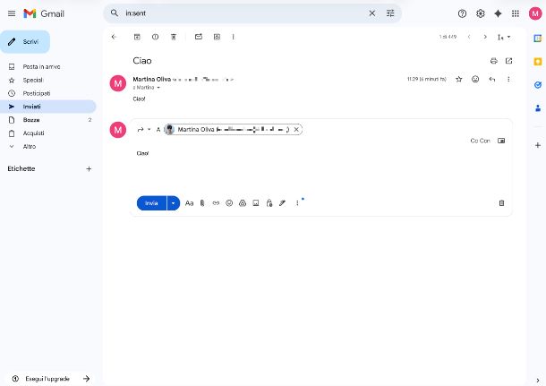Image resolution: width=546 pixels, height=386 pixels.
Task: Open the toolbar more options menu
Action: 233,37
